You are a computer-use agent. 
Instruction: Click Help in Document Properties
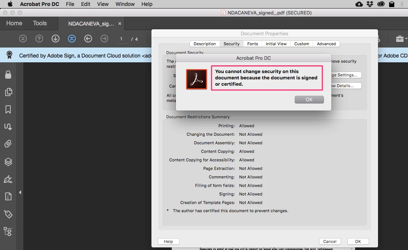pyautogui.click(x=168, y=241)
